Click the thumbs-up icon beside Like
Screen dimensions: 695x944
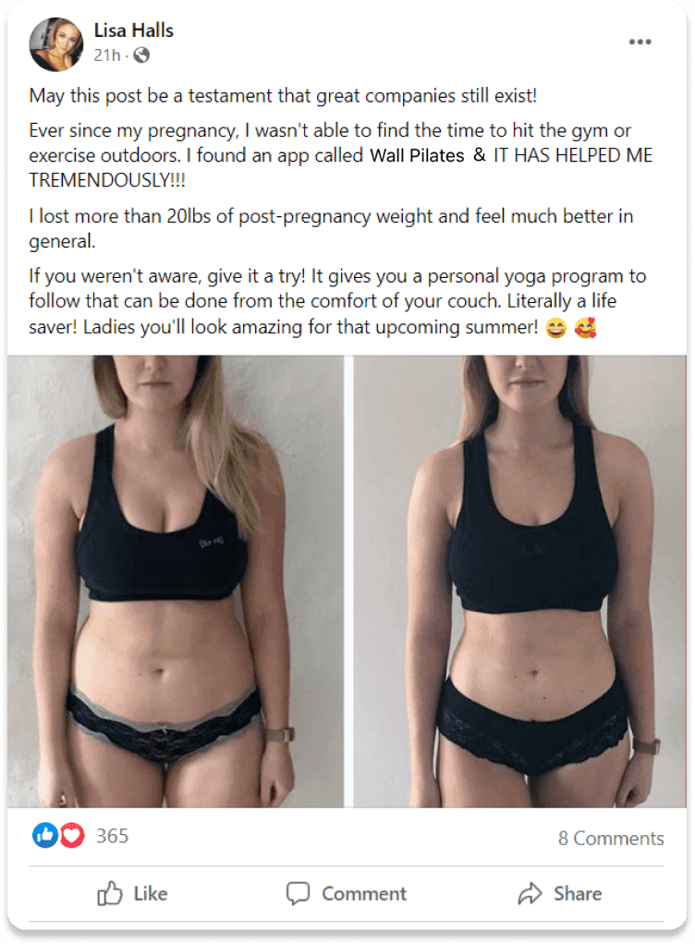[x=110, y=893]
